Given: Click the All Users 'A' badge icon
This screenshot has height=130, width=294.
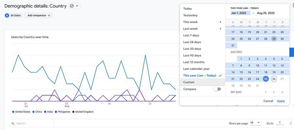Looking at the screenshot, I should [7, 15].
